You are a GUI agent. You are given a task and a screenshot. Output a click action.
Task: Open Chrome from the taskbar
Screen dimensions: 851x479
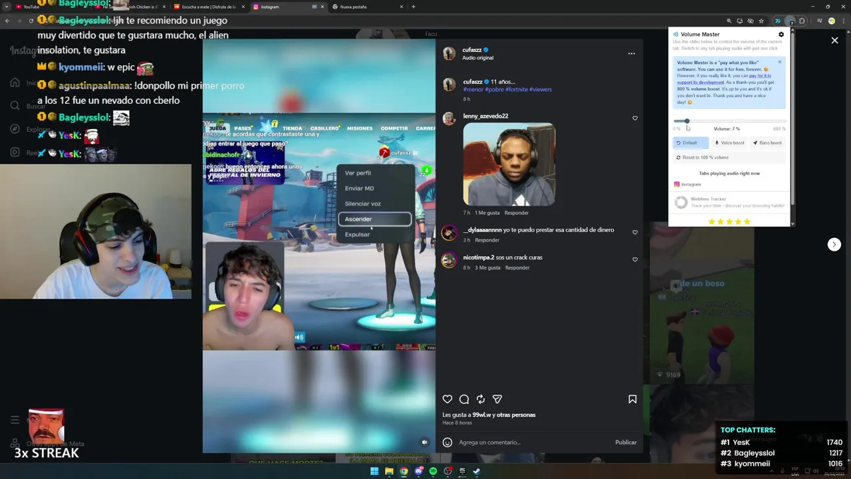(x=404, y=471)
